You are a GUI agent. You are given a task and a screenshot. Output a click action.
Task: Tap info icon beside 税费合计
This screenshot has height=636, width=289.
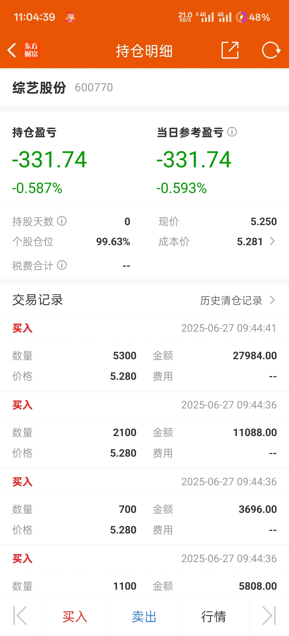point(62,265)
